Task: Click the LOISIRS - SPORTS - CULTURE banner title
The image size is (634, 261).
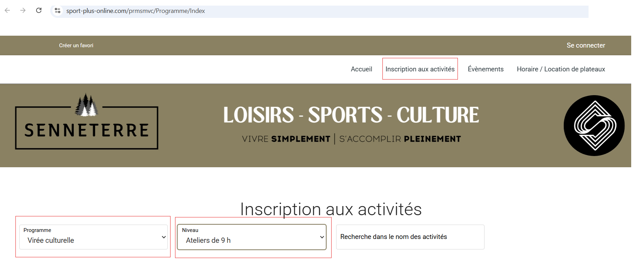Action: pyautogui.click(x=351, y=115)
